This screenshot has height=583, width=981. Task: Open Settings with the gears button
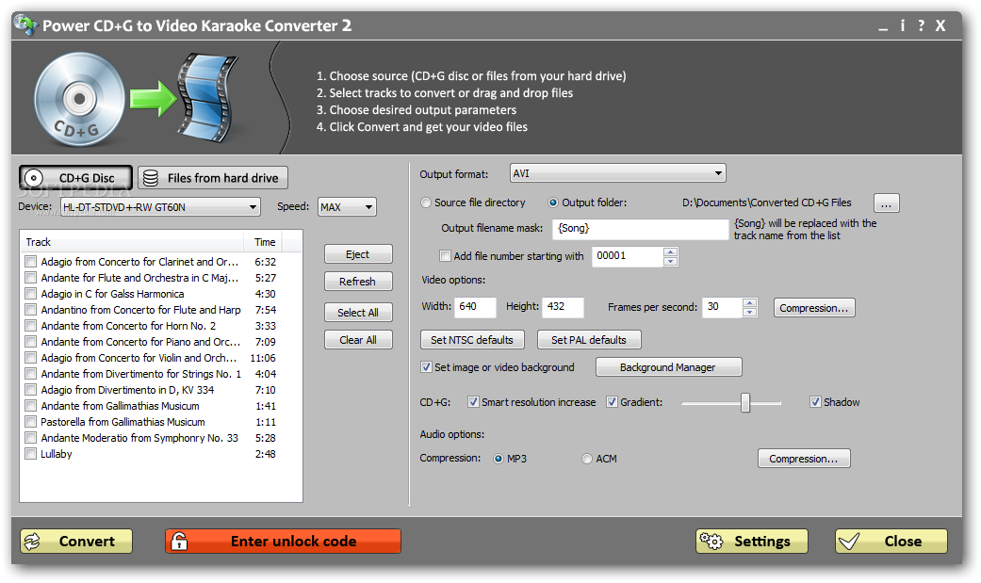tap(751, 542)
